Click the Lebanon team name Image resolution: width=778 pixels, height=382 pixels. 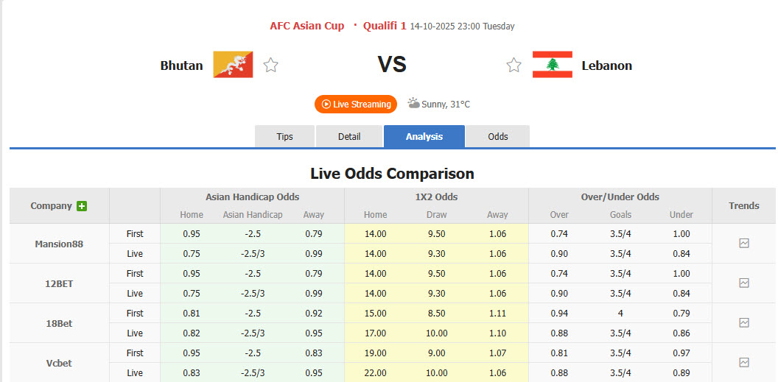[606, 66]
